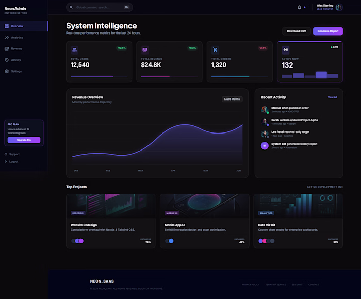Open the Mobile App UI project thumbnail
361x299 pixels.
[205, 206]
